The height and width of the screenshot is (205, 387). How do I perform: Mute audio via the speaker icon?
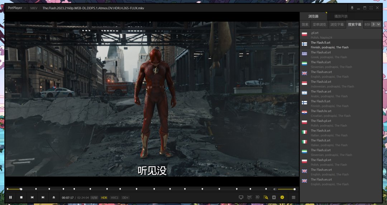275,189
